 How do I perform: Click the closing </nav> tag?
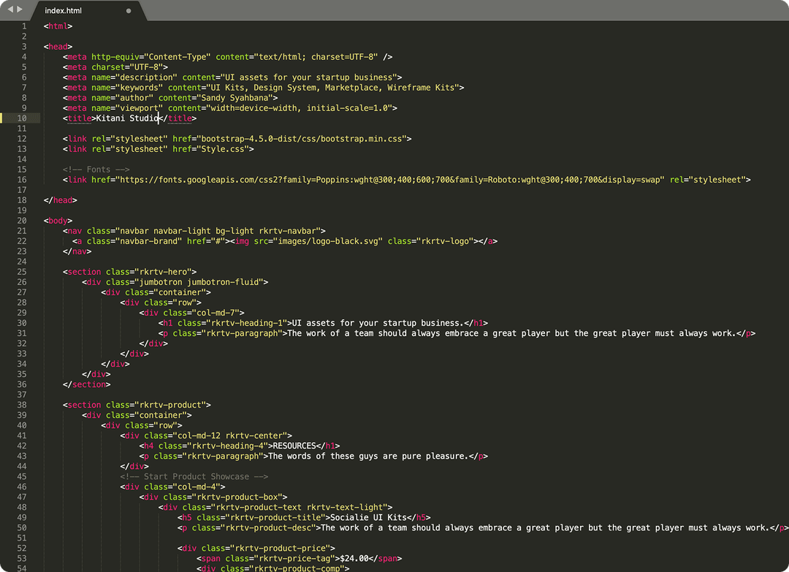(x=77, y=251)
